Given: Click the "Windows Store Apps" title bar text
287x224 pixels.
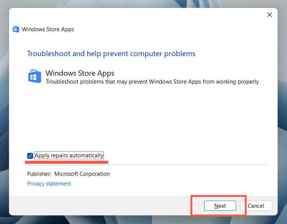Looking at the screenshot, I should tap(48, 29).
